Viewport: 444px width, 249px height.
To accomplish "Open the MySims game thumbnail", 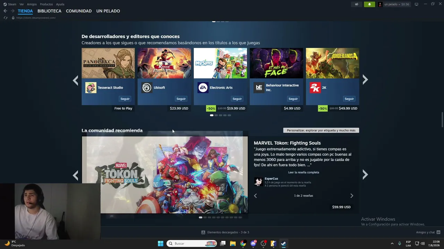I will pyautogui.click(x=220, y=63).
